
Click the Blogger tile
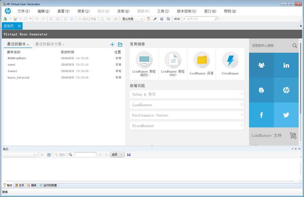coord(261,90)
